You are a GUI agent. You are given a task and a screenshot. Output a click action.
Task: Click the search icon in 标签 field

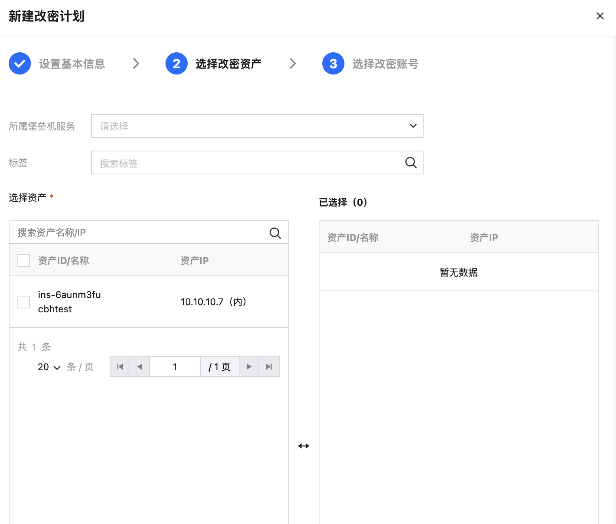pos(411,163)
